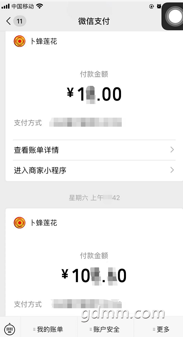
Task: Tap the first 卜蜂莲花 merchant logo
Action: 20,41
